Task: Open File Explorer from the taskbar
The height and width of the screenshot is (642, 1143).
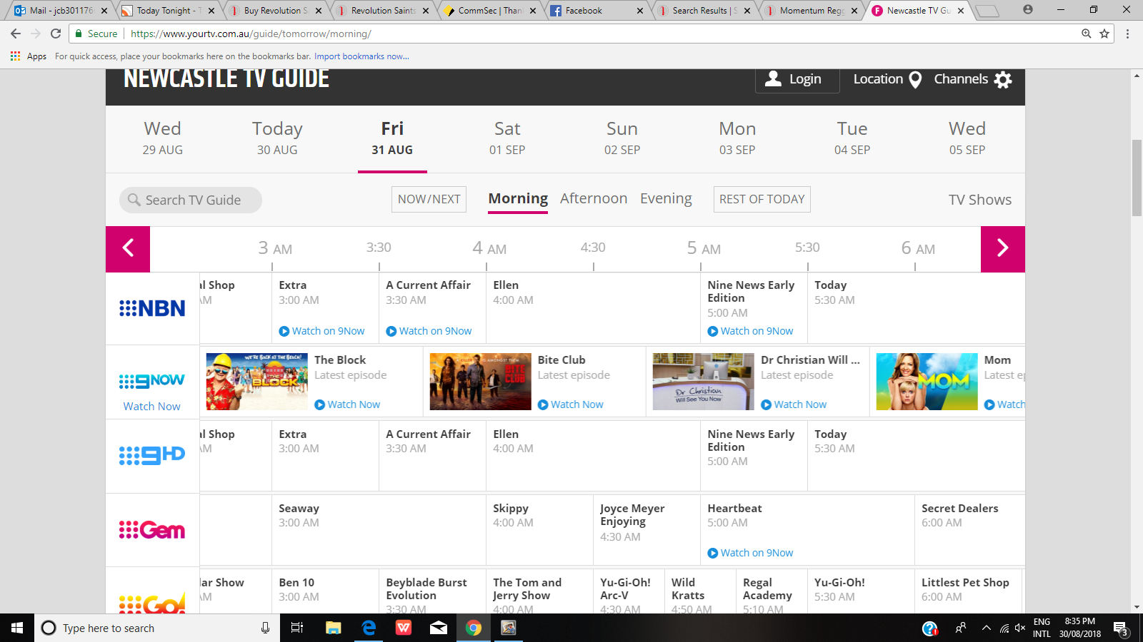Action: click(333, 628)
